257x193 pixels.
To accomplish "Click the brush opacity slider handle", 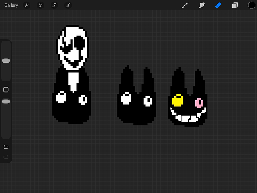I will coord(6,102).
